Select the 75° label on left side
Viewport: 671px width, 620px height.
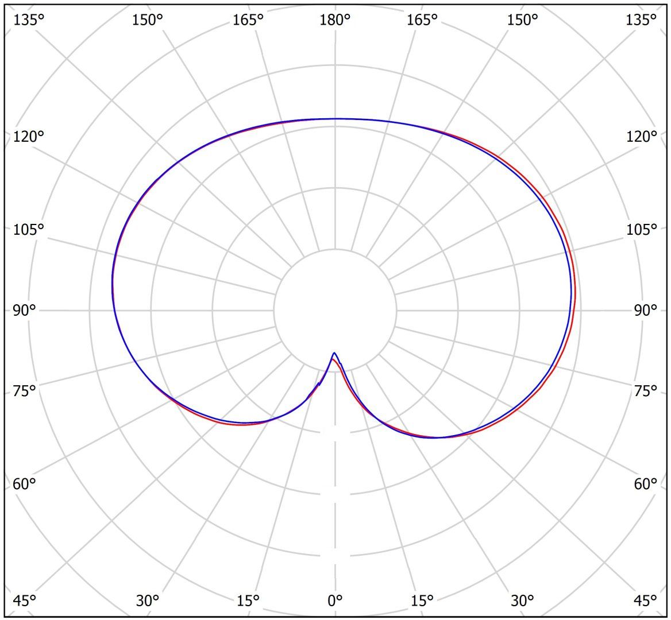click(24, 391)
